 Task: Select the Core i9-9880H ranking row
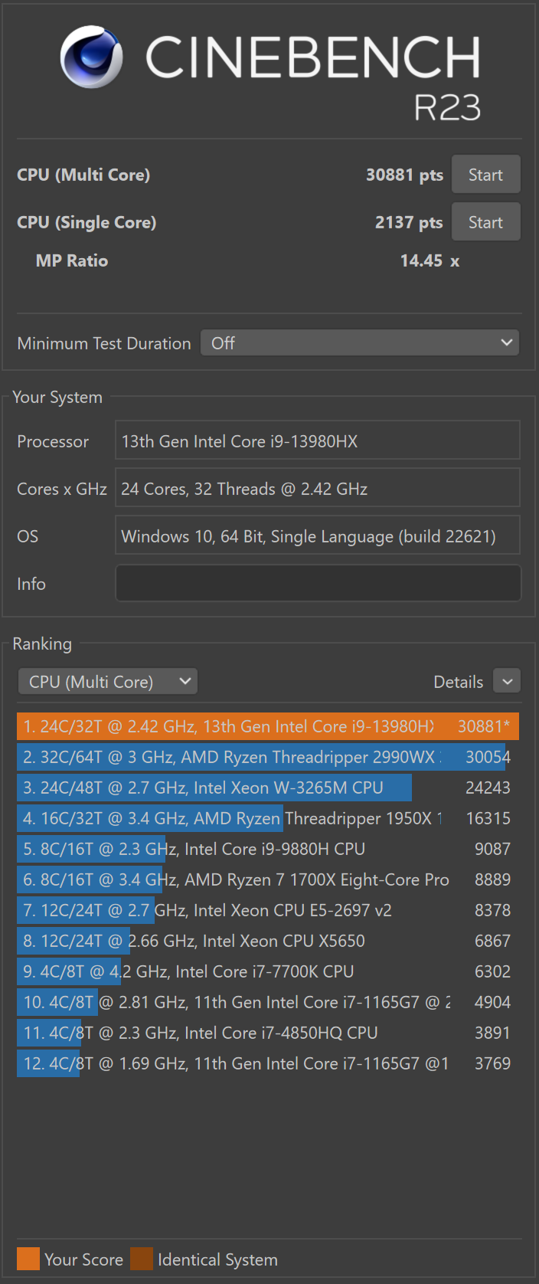tap(268, 849)
